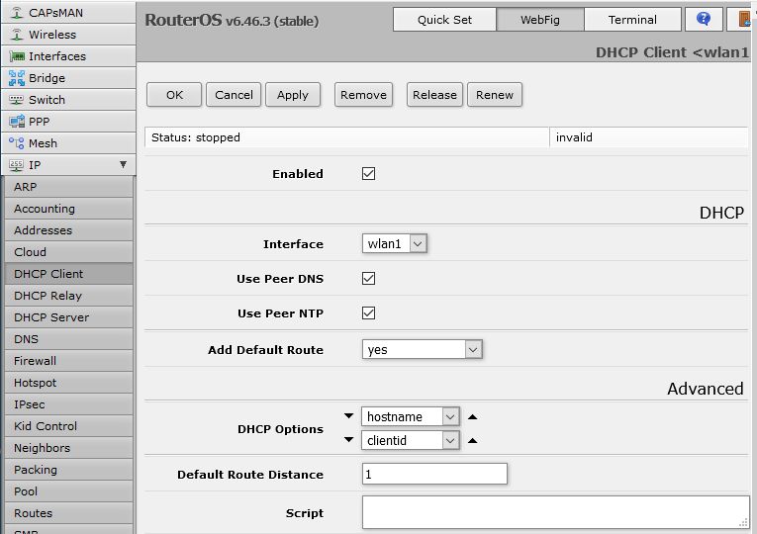
Task: Open IPsec submenu item
Action: point(69,404)
